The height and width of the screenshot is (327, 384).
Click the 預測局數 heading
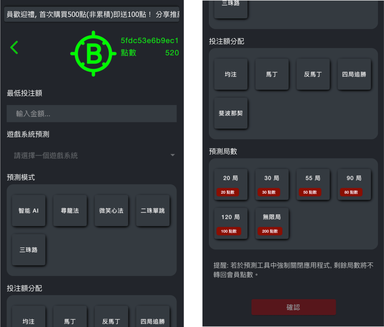click(223, 151)
